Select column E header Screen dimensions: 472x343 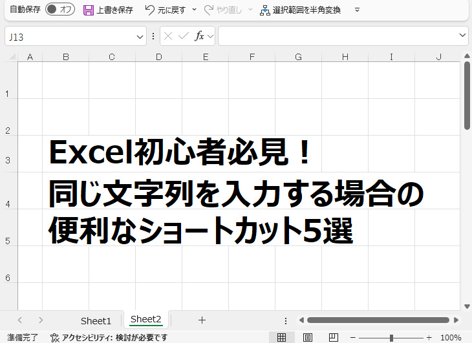coord(206,56)
